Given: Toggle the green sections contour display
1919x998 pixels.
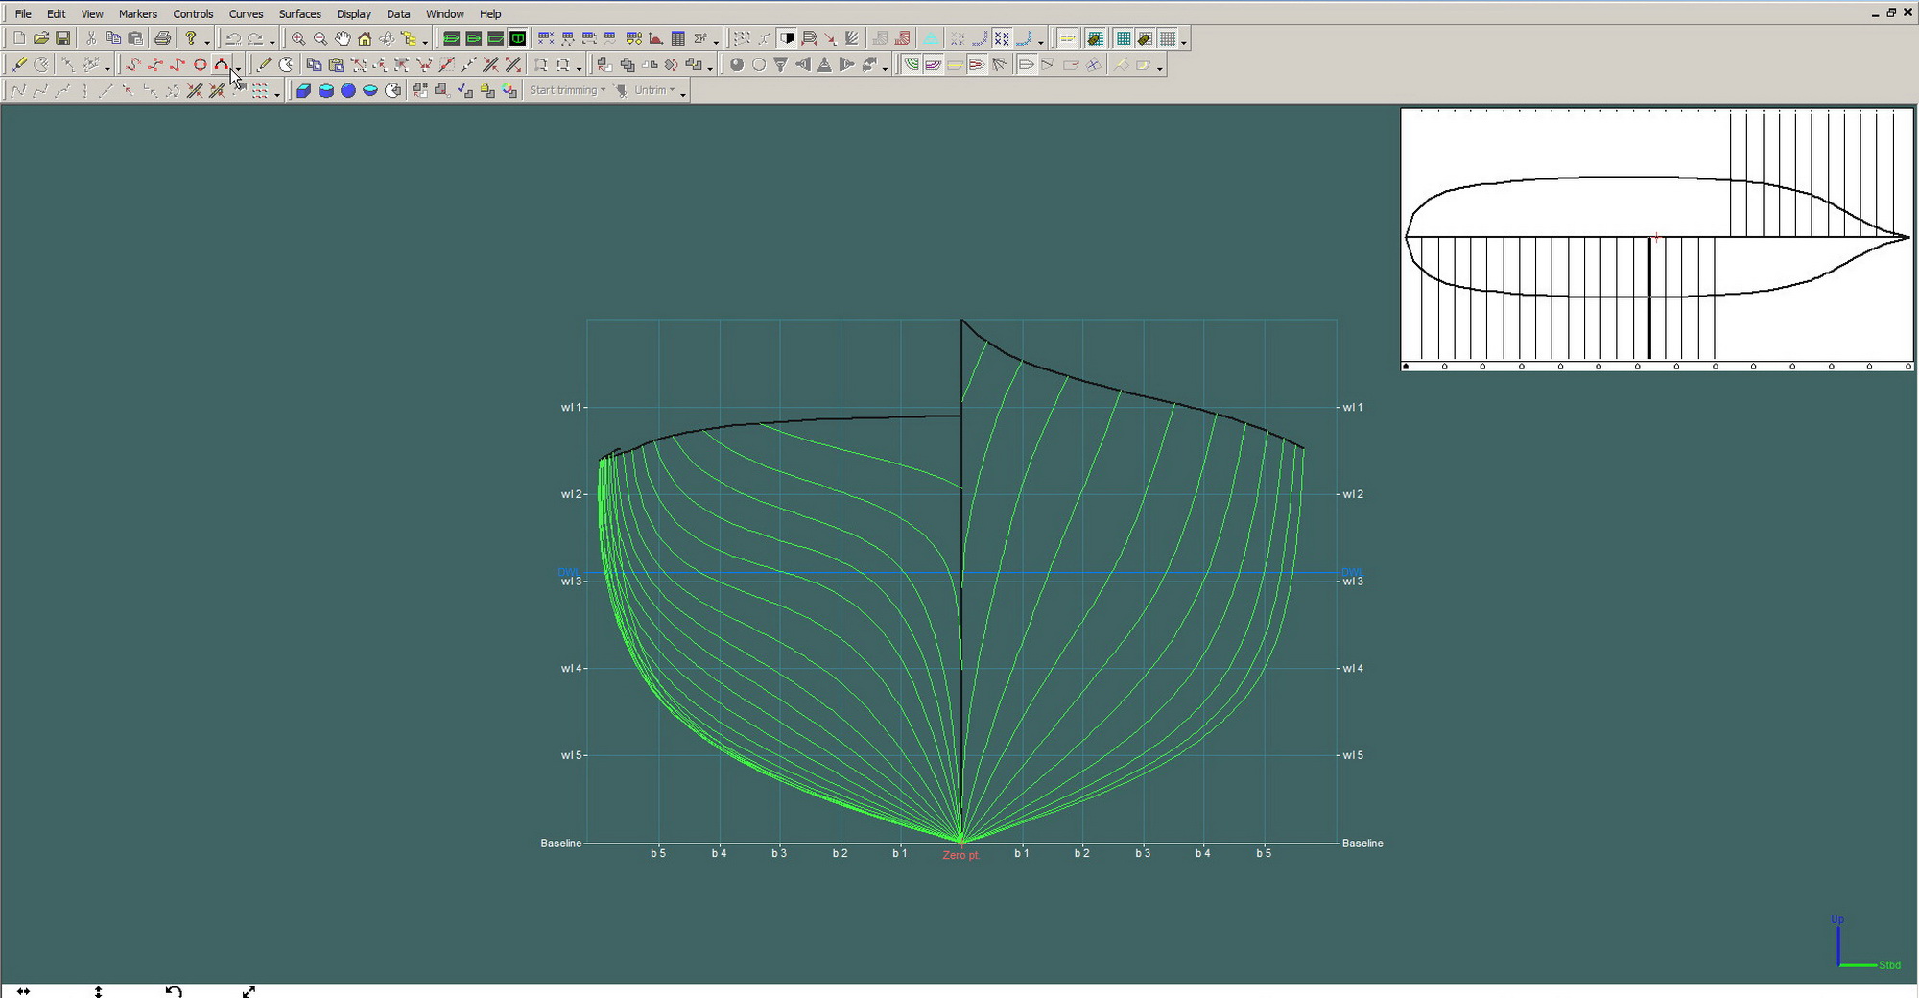Looking at the screenshot, I should [x=912, y=64].
